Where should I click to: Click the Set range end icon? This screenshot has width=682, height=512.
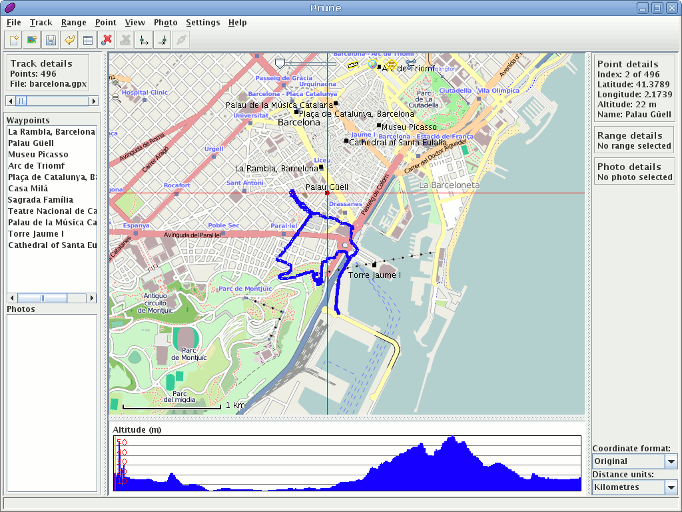pos(163,41)
